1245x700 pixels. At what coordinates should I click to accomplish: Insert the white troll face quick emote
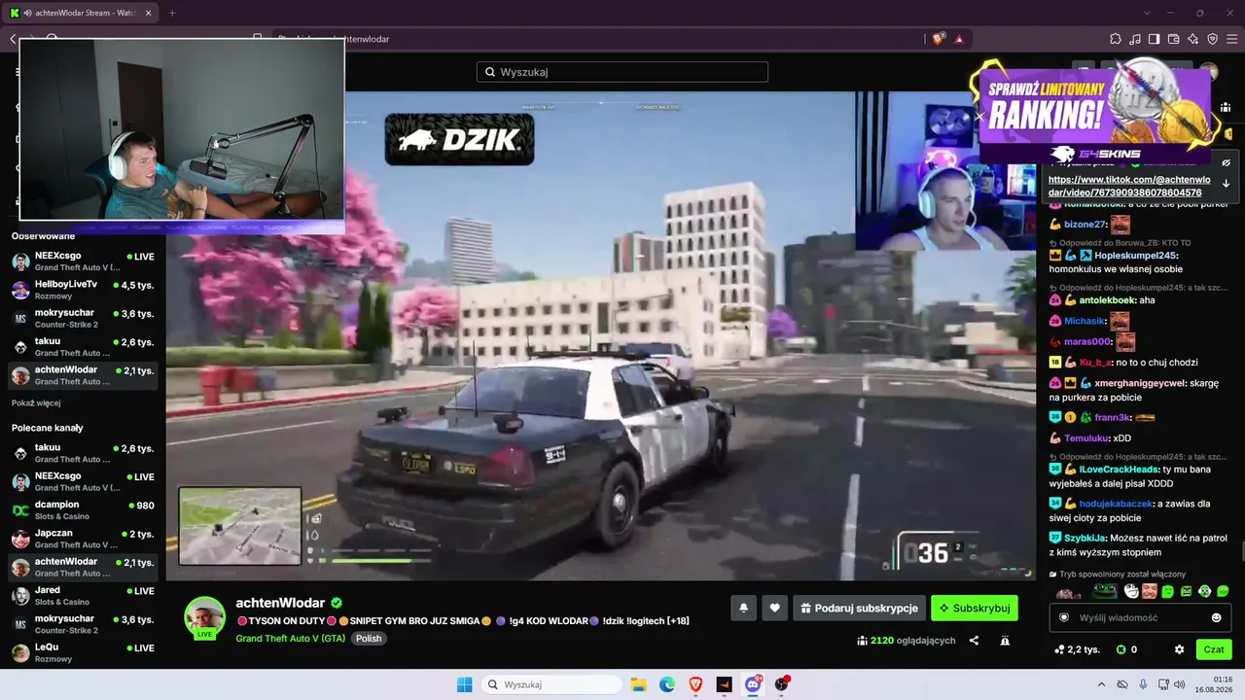point(1132,591)
